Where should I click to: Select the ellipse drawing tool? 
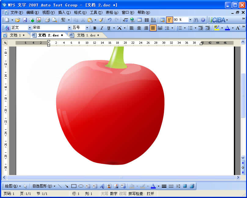click(x=81, y=186)
